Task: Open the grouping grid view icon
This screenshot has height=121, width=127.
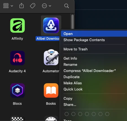Action: [6, 6]
